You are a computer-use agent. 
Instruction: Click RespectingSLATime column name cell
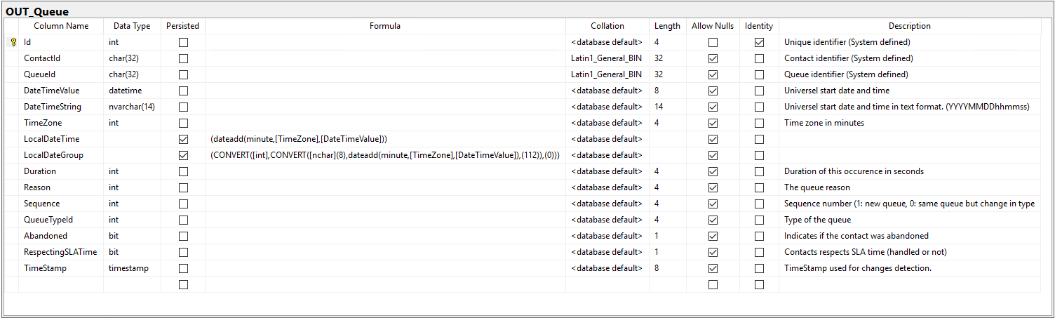[x=61, y=252]
